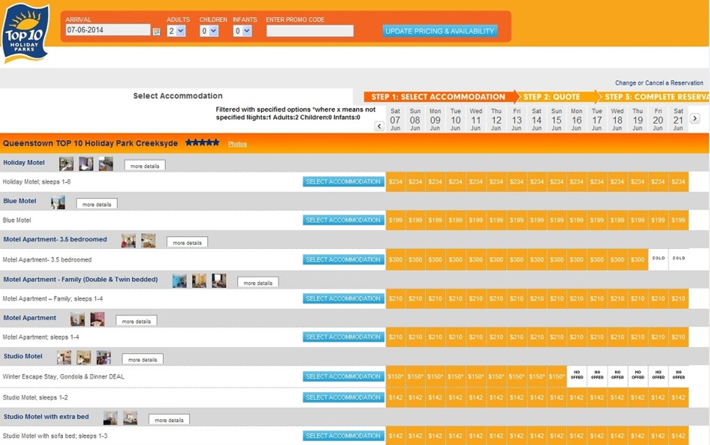
Task: Select accommodation for Studio Motel with sofa bed
Action: click(343, 436)
